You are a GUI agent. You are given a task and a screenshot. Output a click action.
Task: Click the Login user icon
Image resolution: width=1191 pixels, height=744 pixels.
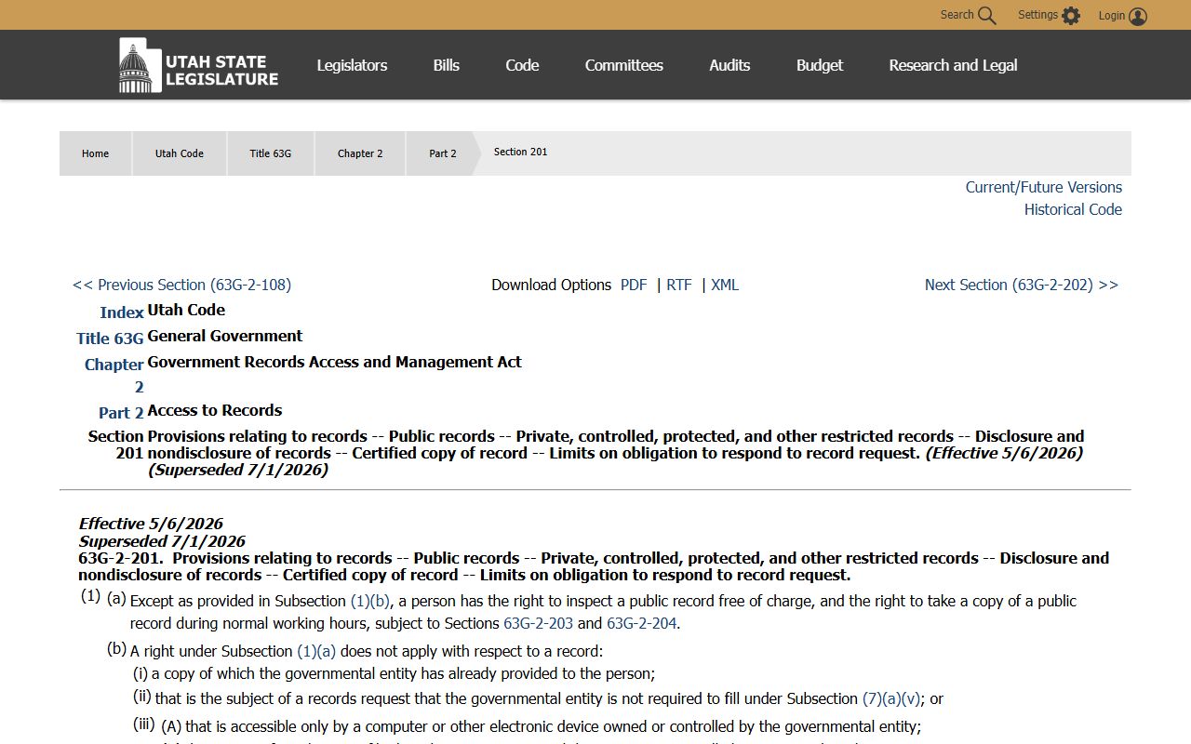1138,16
